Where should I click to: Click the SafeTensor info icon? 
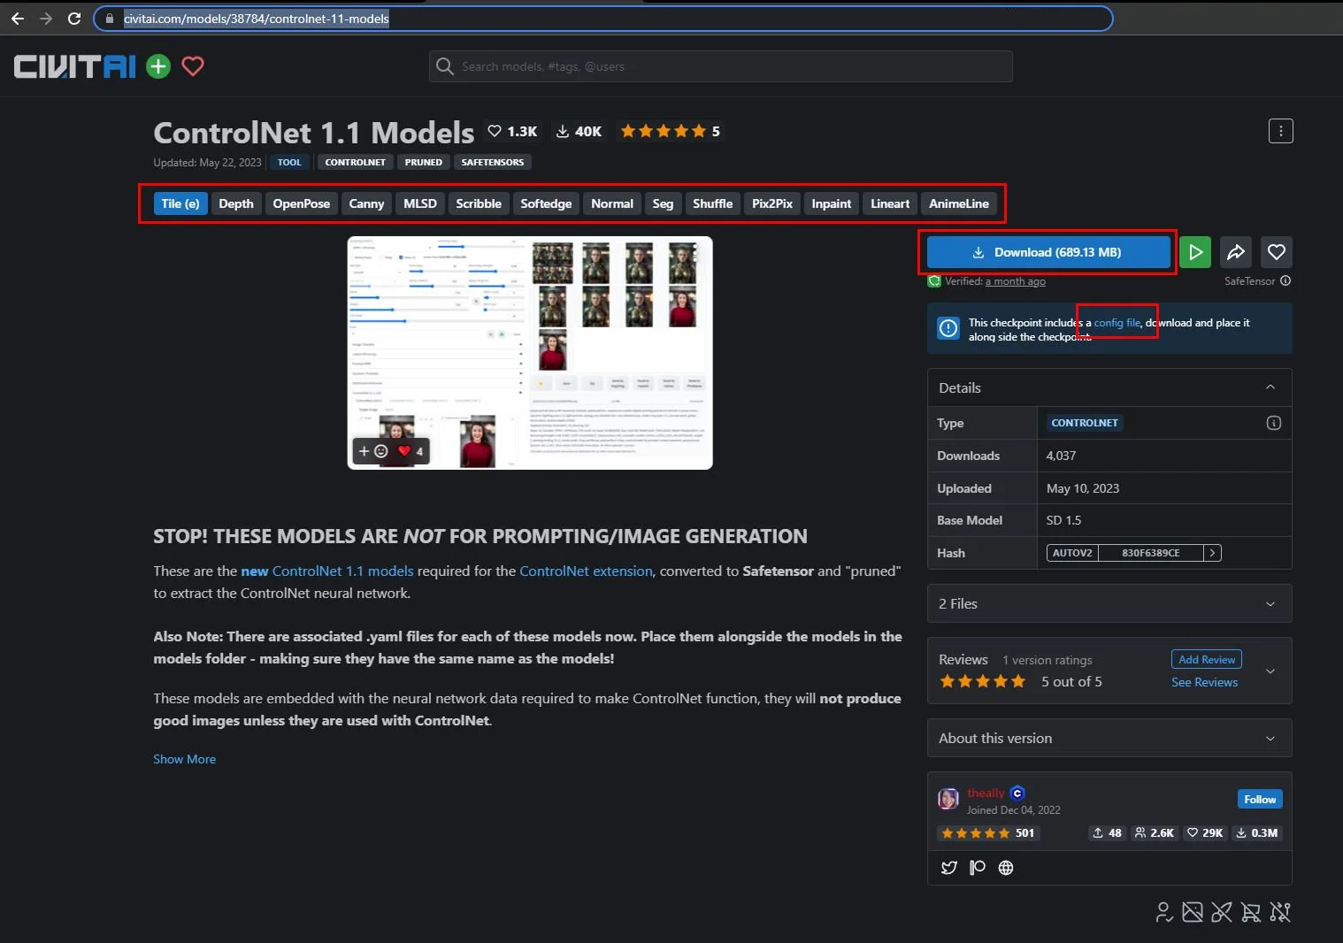coord(1285,281)
